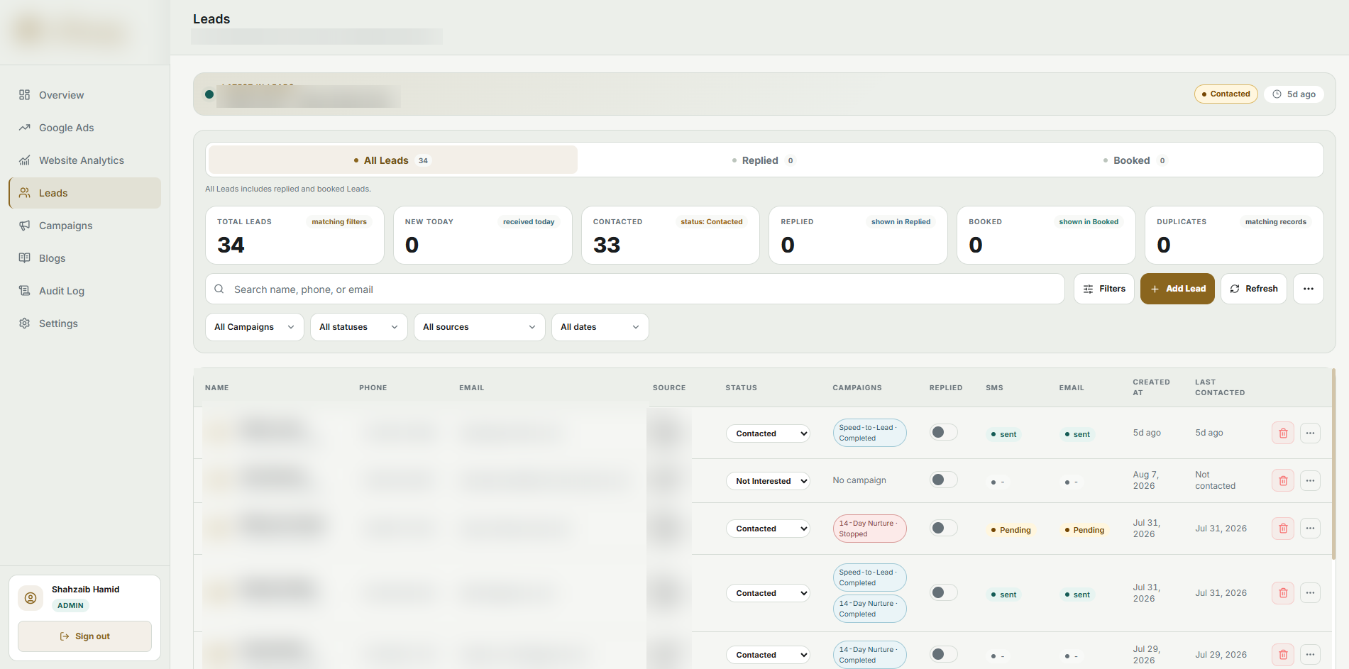Sign out of the account
Screen dimensions: 1349x669
tap(84, 636)
